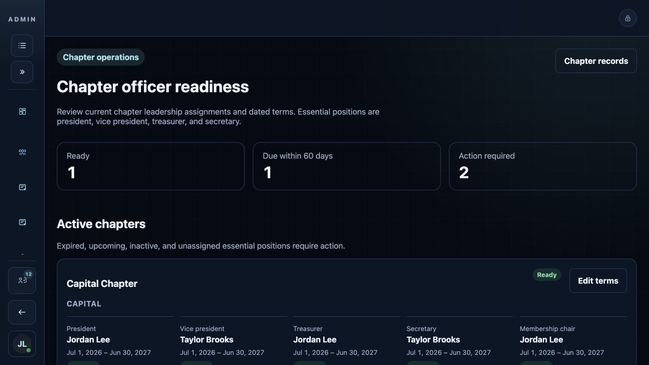Click Edit terms for Capital Chapter

598,281
